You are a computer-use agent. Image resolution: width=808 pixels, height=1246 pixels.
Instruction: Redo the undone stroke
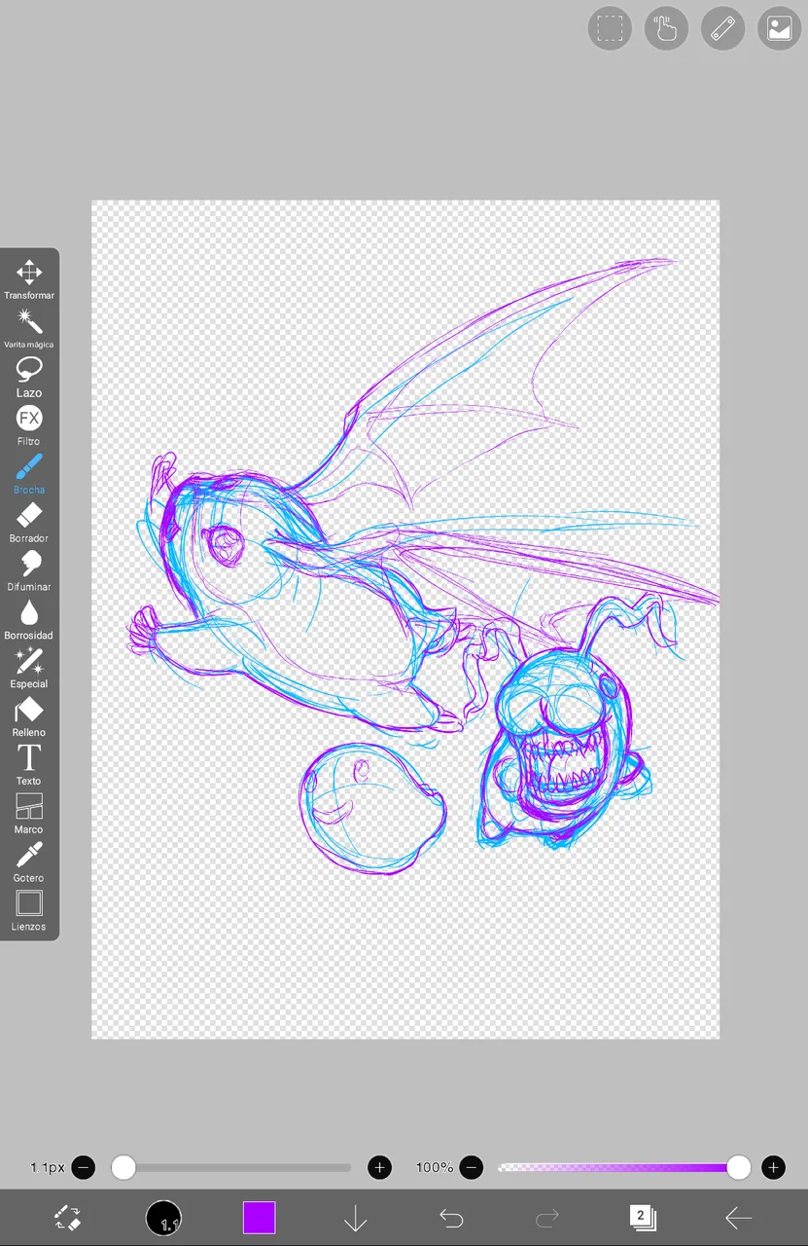click(547, 1218)
